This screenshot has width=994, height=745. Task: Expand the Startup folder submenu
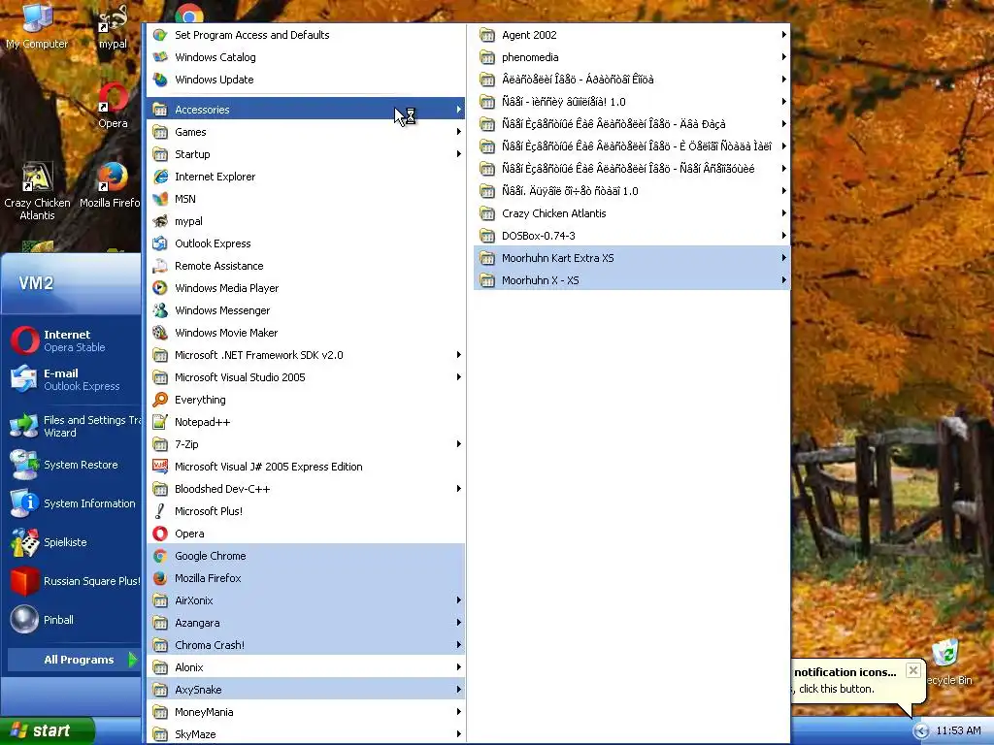306,154
